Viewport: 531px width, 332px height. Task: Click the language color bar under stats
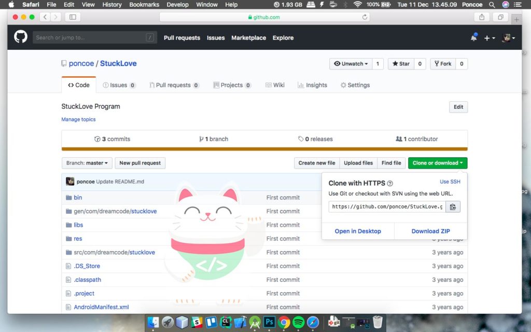pos(264,149)
